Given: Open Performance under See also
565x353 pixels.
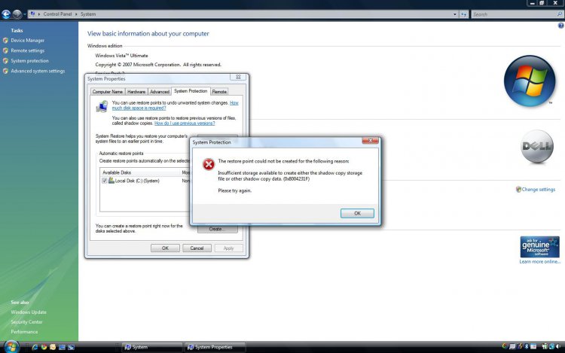Looking at the screenshot, I should [24, 332].
